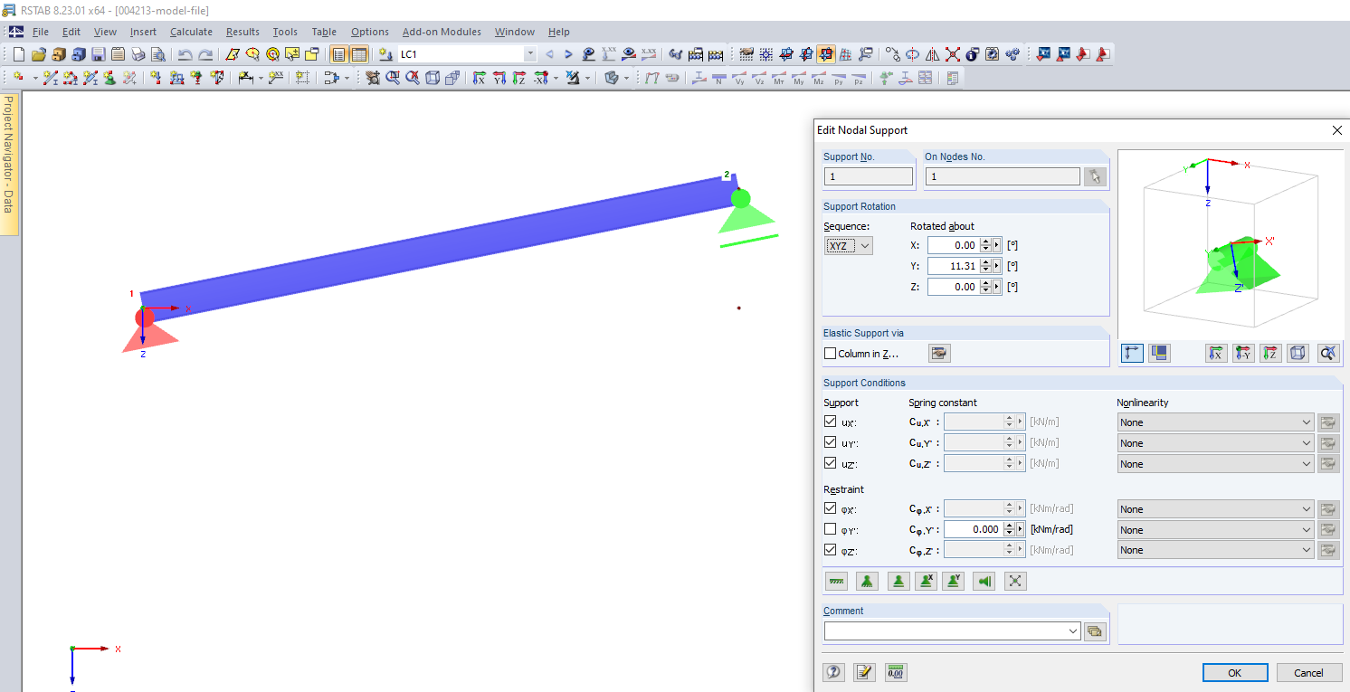Open the help icon in the dialog

point(833,672)
